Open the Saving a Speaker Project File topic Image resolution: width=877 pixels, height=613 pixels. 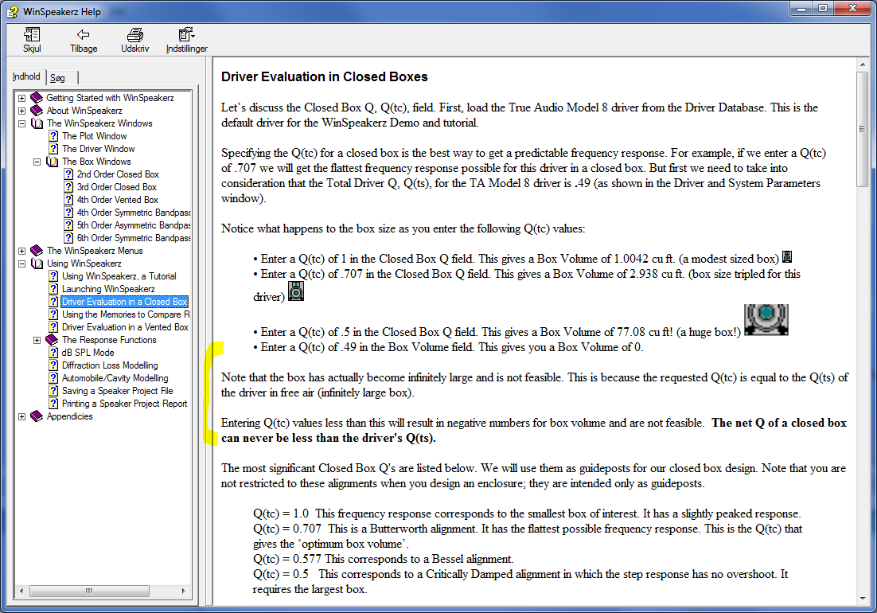[118, 391]
